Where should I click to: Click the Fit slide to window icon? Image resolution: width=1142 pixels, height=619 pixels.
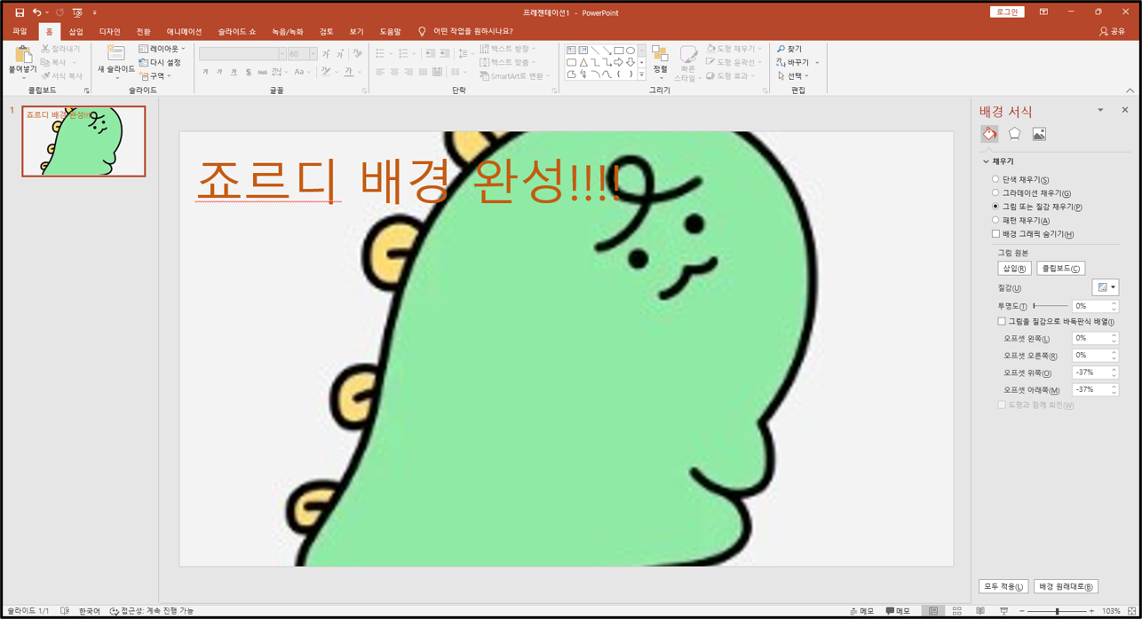click(x=1131, y=611)
